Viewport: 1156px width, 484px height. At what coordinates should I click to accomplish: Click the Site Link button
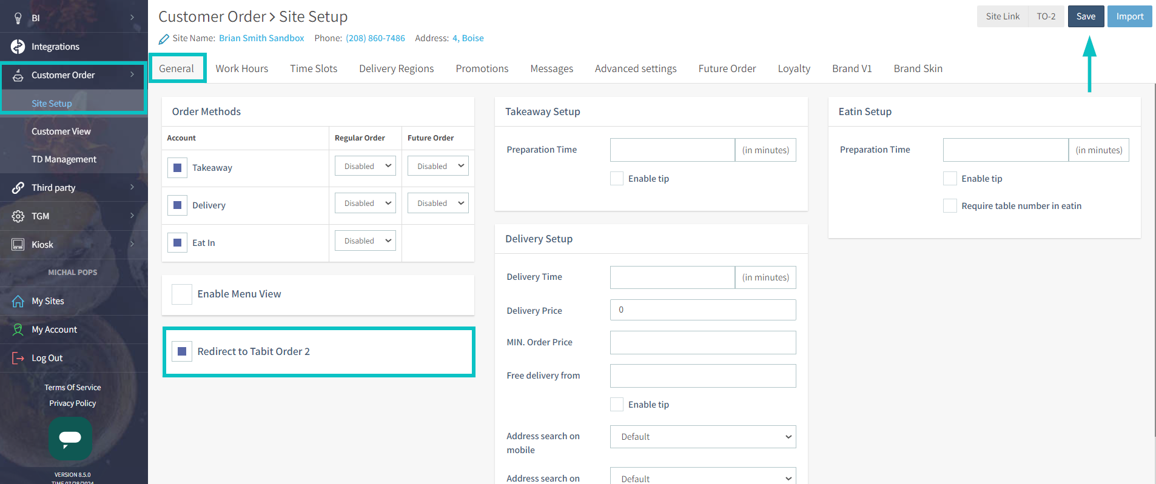click(x=1003, y=16)
